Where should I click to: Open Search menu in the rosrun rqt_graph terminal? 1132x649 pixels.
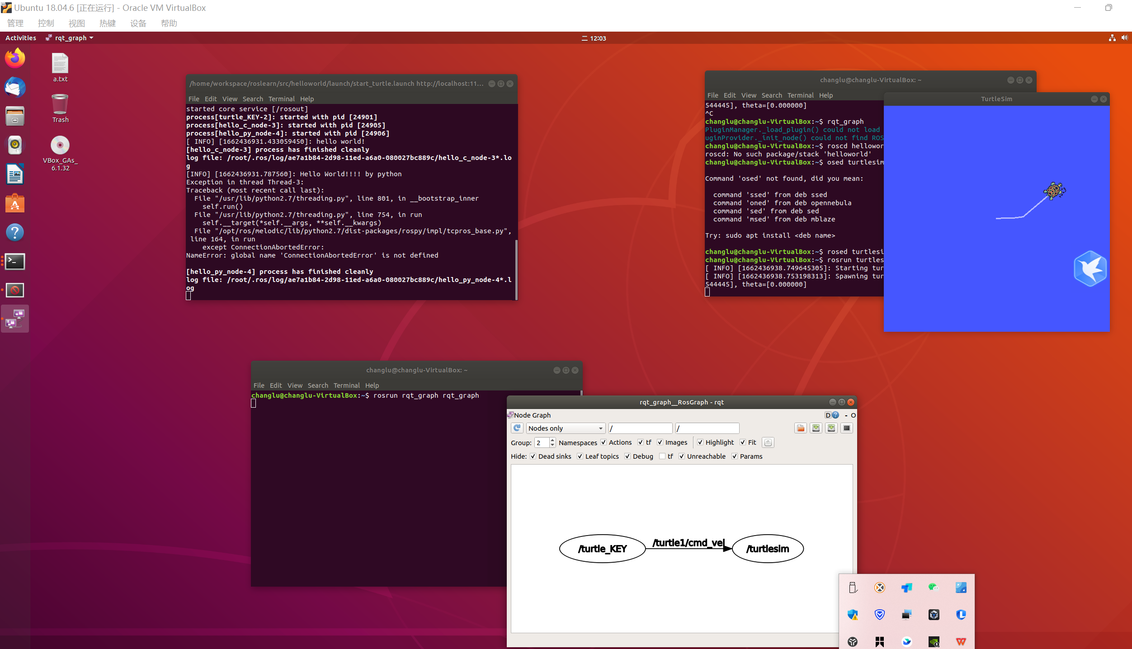[x=318, y=386]
